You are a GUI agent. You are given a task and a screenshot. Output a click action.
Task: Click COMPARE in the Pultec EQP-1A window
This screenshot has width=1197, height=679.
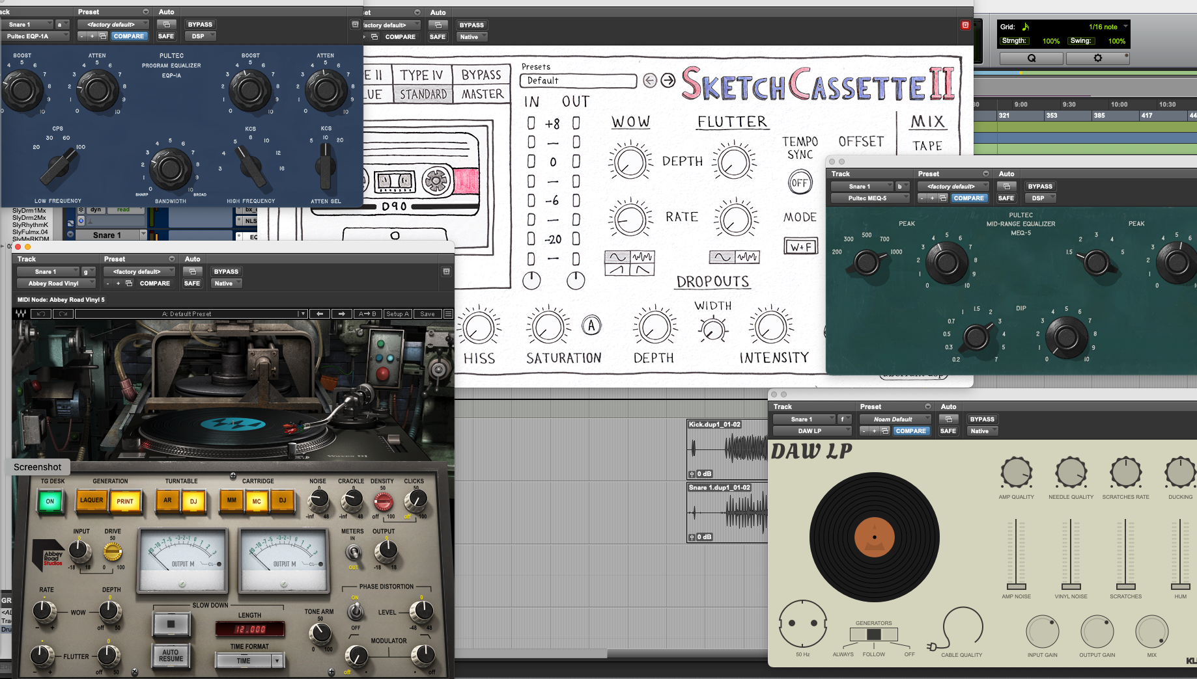pyautogui.click(x=129, y=36)
